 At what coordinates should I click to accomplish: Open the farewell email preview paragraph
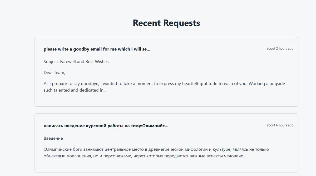point(164,87)
